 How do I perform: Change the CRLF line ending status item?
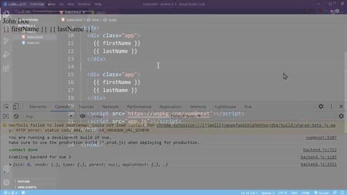294,193
